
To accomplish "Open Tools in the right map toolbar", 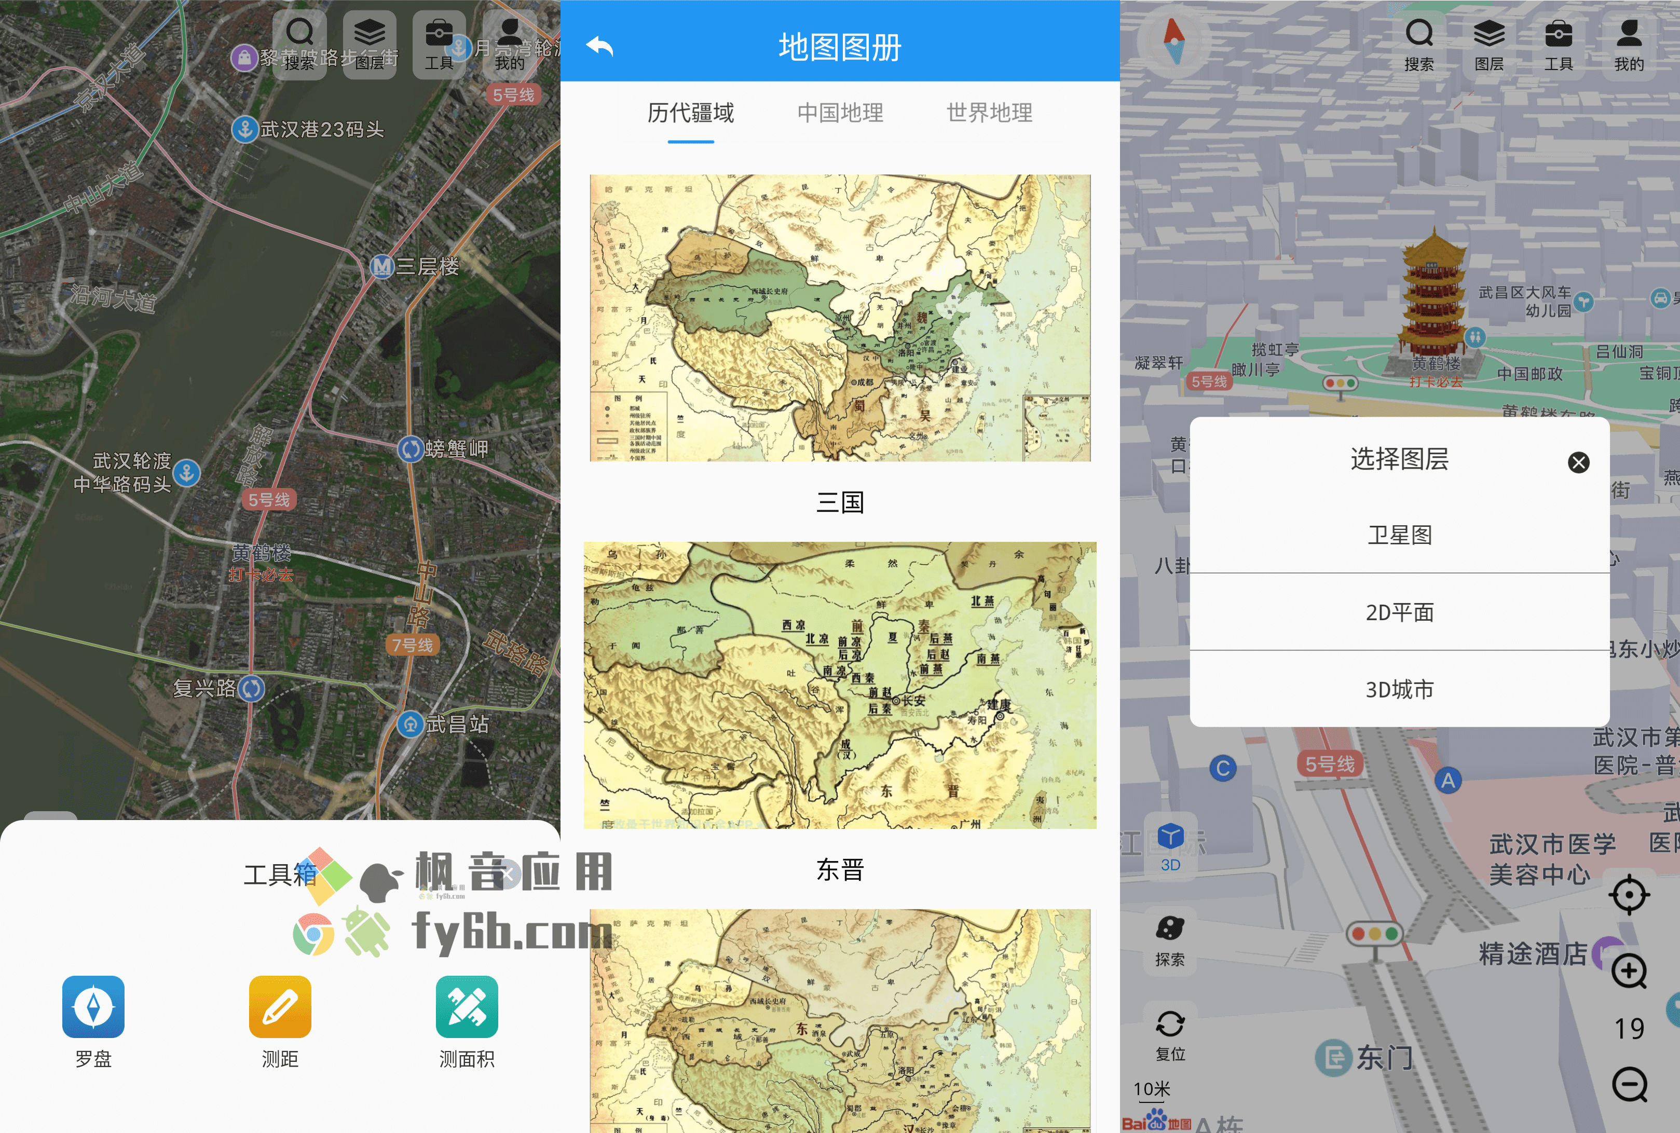I will (1559, 45).
